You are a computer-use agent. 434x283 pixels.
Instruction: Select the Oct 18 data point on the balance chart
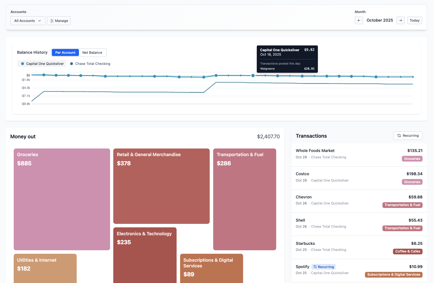click(x=253, y=75)
